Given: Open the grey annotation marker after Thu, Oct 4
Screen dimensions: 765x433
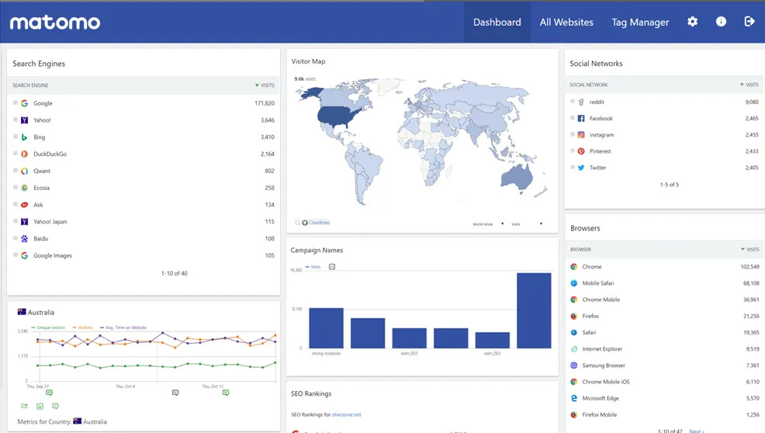Looking at the screenshot, I should coord(175,393).
